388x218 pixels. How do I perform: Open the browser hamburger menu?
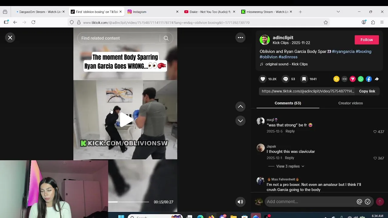[x=382, y=22]
